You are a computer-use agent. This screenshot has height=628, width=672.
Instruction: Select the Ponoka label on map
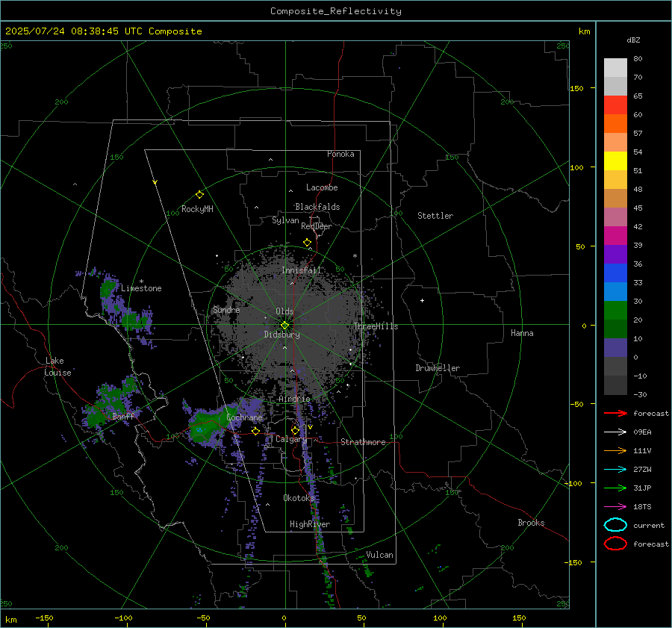click(x=340, y=154)
